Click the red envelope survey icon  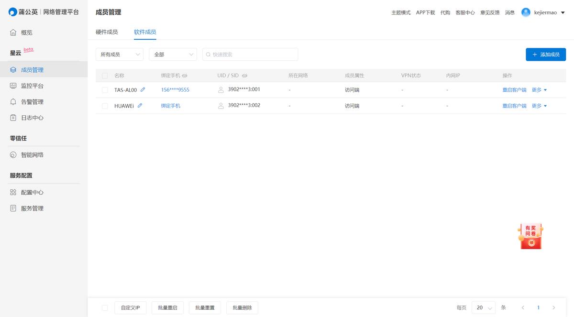530,236
